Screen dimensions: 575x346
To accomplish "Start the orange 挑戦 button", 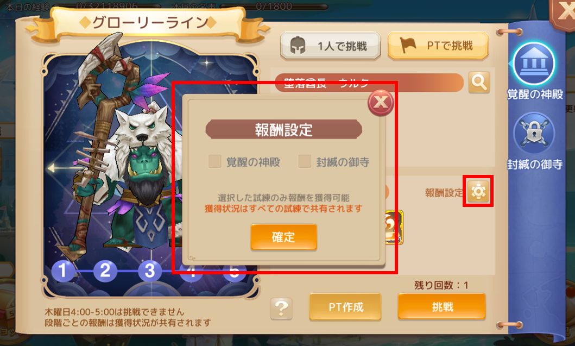I will pos(442,306).
